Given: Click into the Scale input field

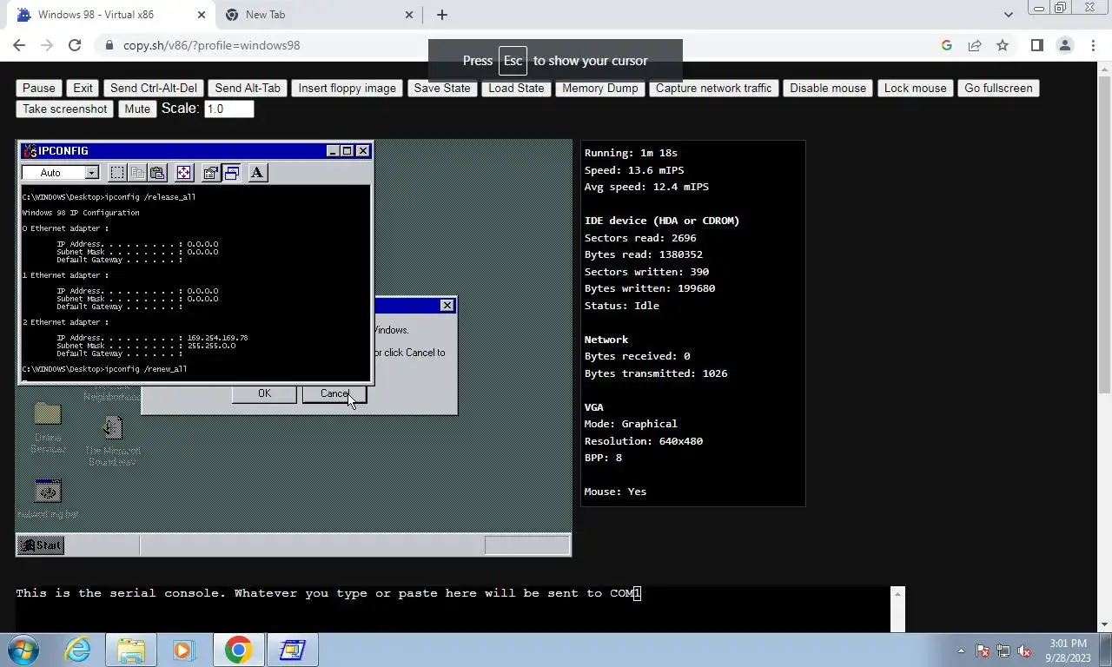Looking at the screenshot, I should click(x=229, y=109).
